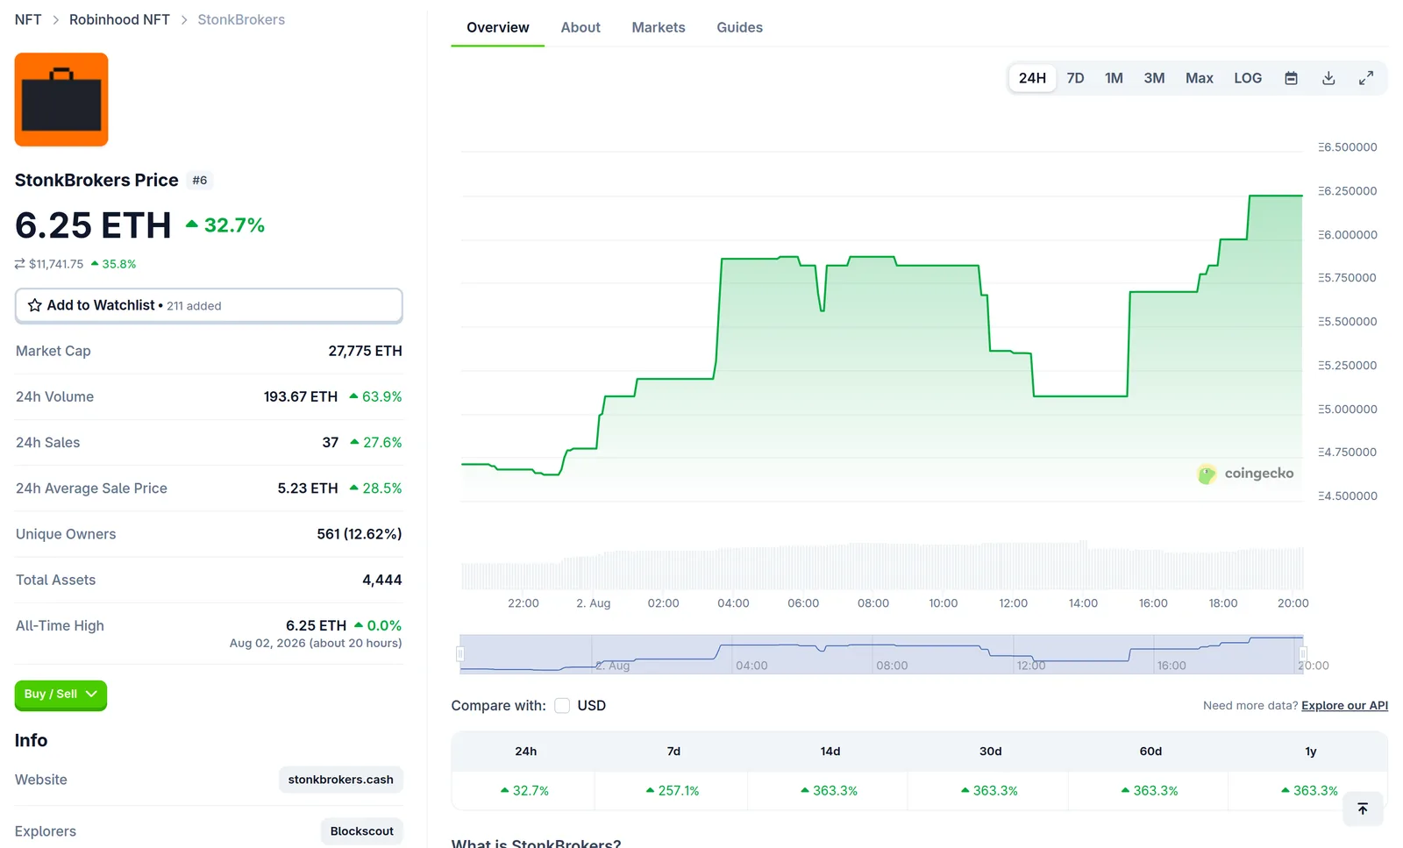This screenshot has height=848, width=1403.
Task: Click the #6 rank badge
Action: 200,181
